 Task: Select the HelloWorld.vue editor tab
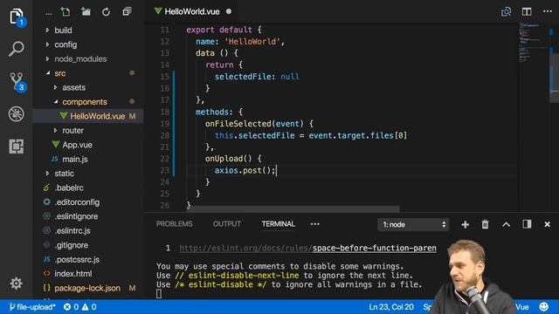pos(192,11)
